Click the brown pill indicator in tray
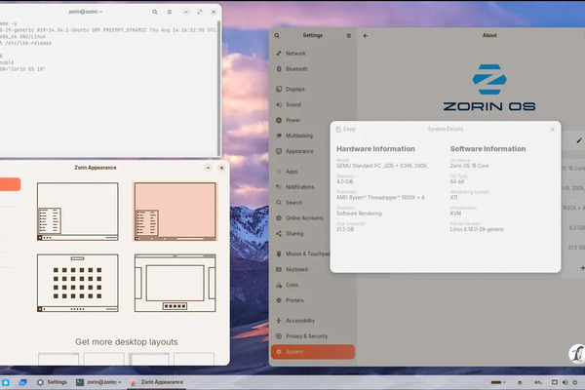Screen dimensions: 585x390 (x=498, y=382)
